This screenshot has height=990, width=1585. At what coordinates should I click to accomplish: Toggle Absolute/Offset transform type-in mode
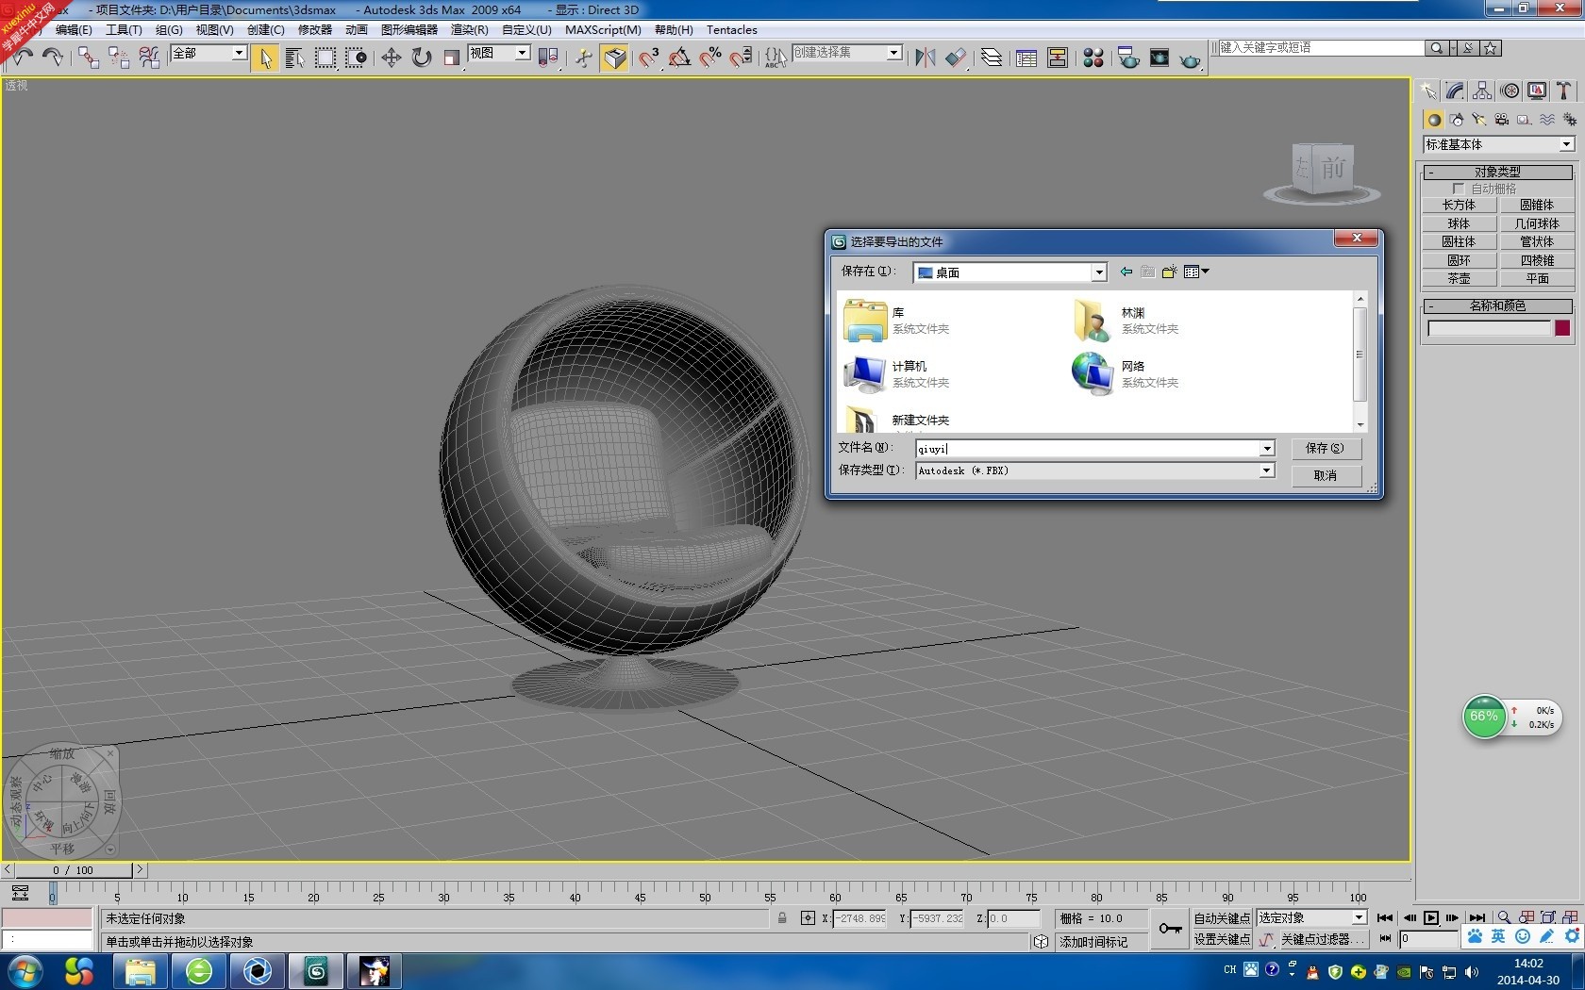808,917
